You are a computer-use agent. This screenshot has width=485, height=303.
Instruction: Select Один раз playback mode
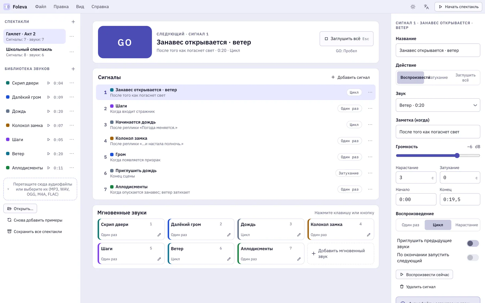tap(410, 225)
